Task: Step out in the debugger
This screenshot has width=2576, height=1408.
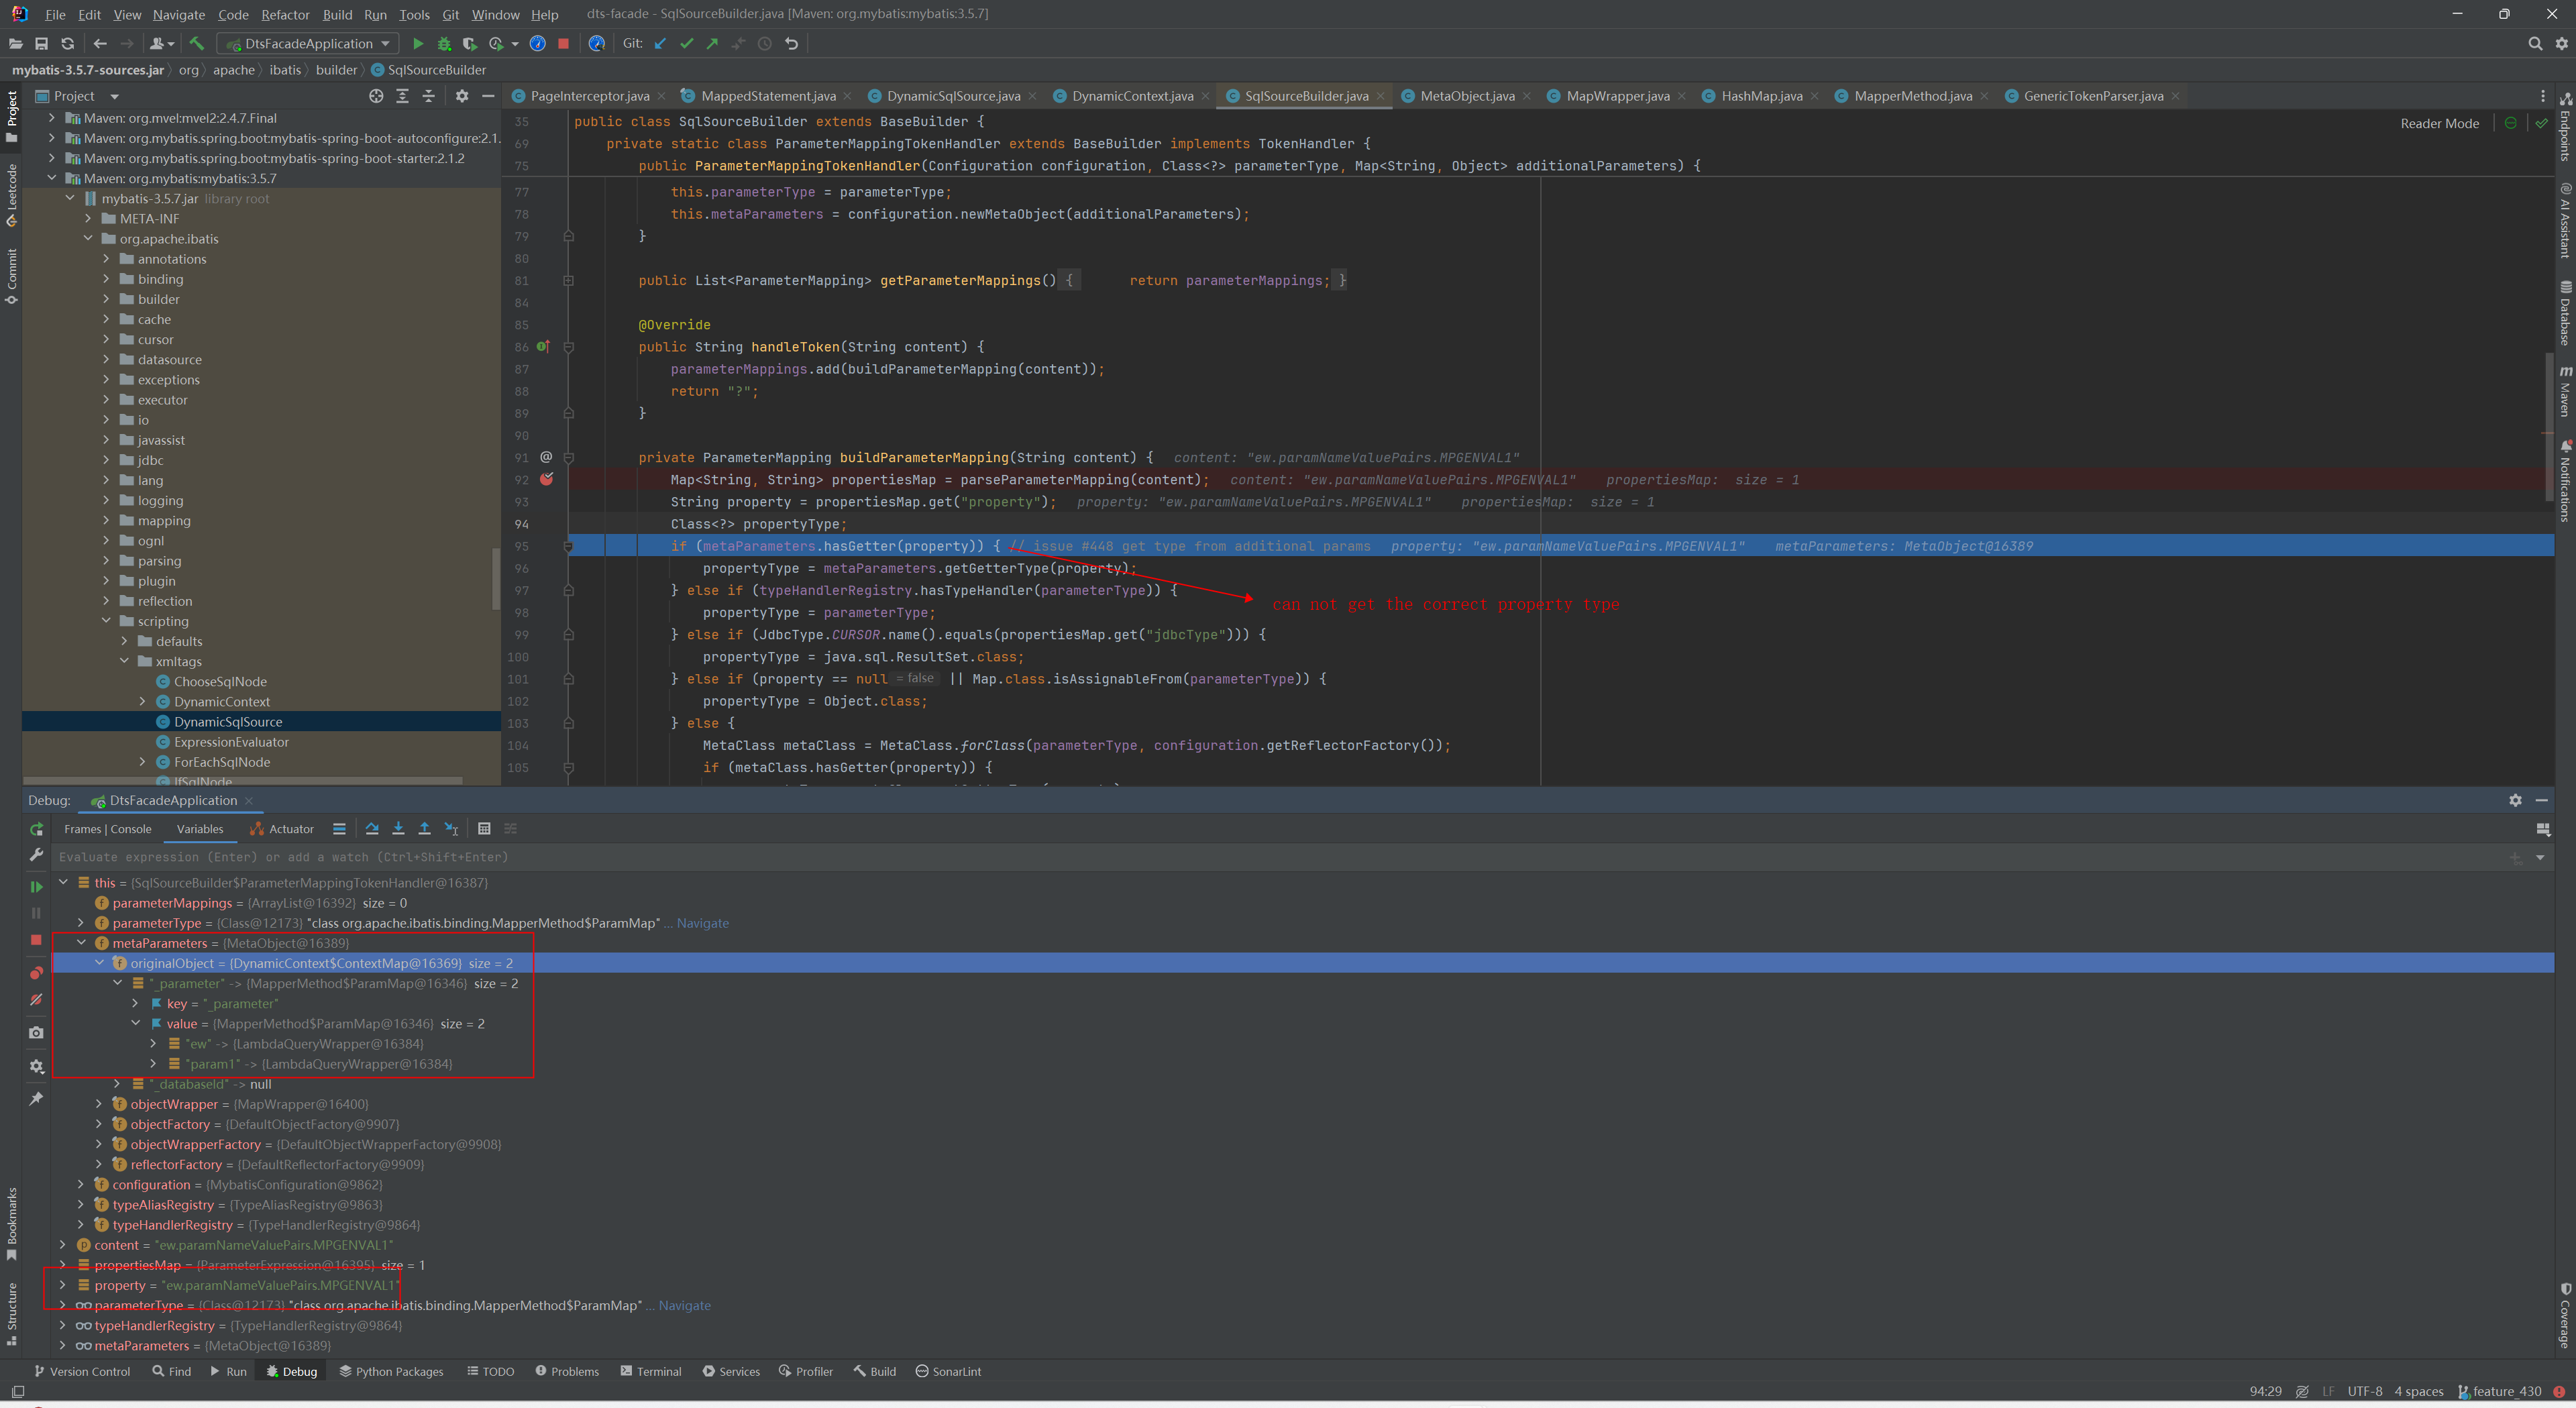Action: coord(424,829)
